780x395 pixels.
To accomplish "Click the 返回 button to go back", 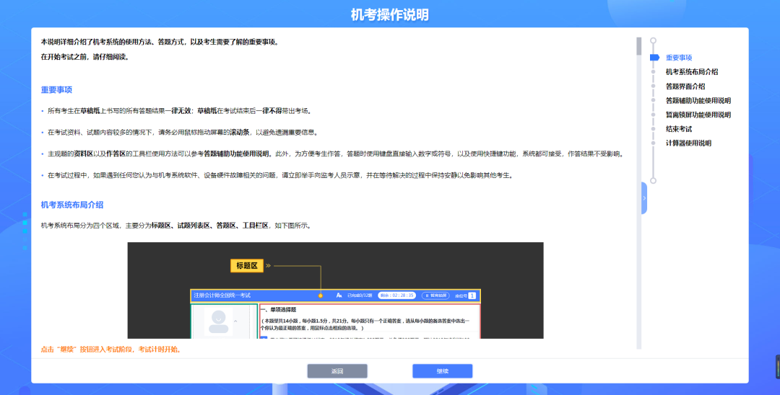I will tap(337, 370).
